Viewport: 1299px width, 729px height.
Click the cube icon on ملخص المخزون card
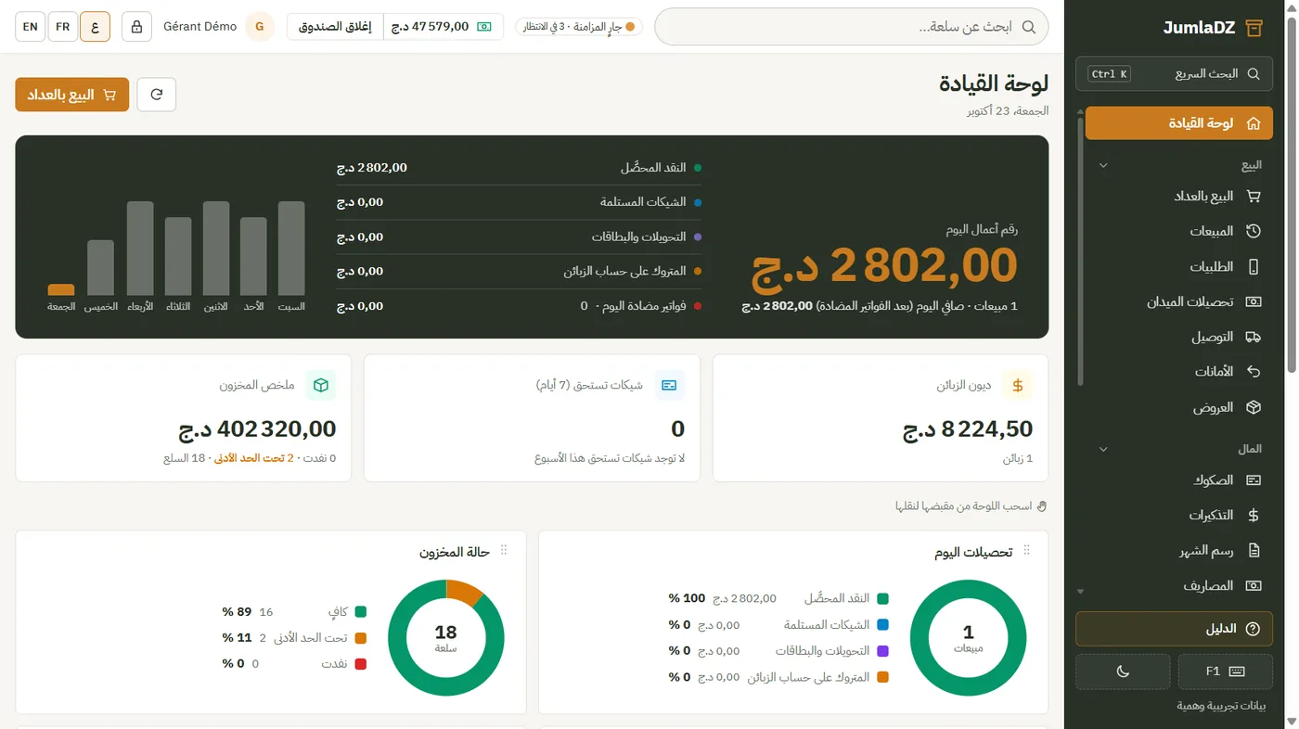tap(321, 386)
